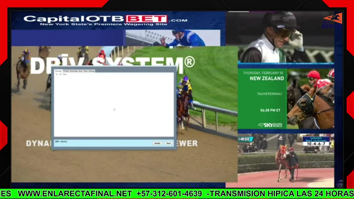Image resolution: width=354 pixels, height=199 pixels.
Task: Click the Identify button
Action: point(157,143)
